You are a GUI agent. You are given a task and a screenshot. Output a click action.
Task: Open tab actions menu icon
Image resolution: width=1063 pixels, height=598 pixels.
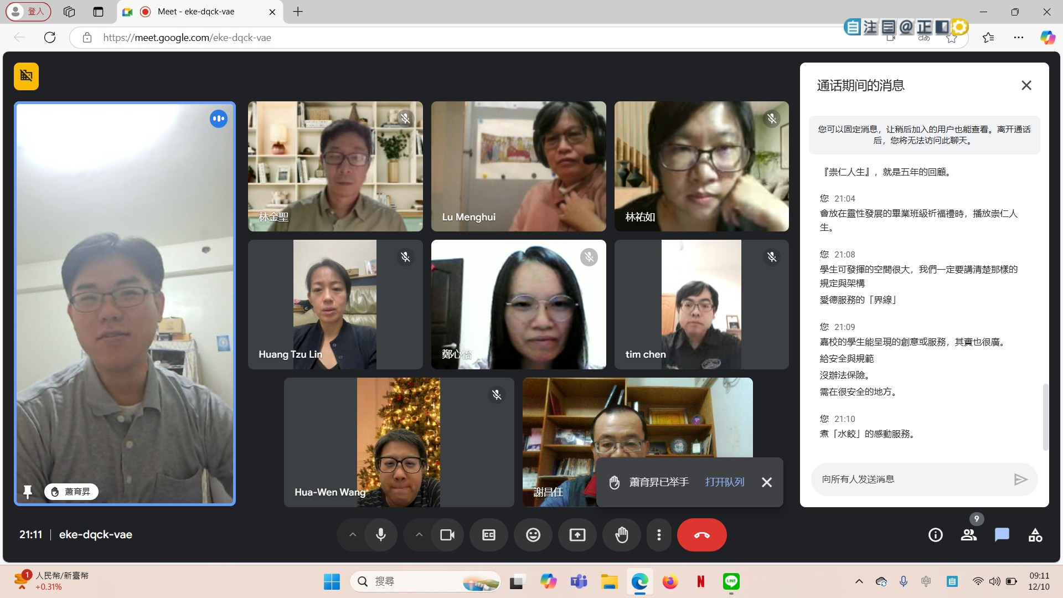(98, 12)
